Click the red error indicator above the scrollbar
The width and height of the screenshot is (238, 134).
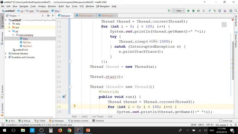coord(232,20)
